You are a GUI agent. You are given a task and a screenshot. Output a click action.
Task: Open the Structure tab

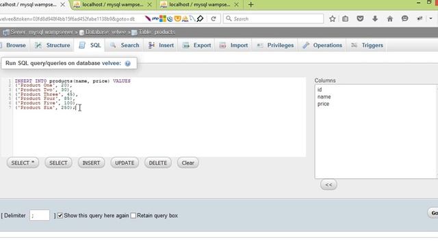coord(52,45)
